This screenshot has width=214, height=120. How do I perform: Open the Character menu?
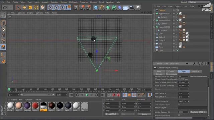[x=84, y=2]
